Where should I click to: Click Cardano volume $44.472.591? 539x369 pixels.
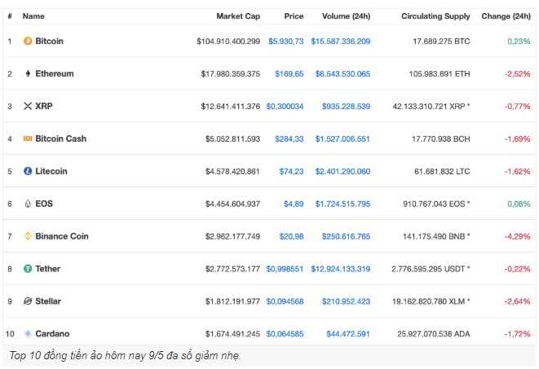tap(348, 334)
